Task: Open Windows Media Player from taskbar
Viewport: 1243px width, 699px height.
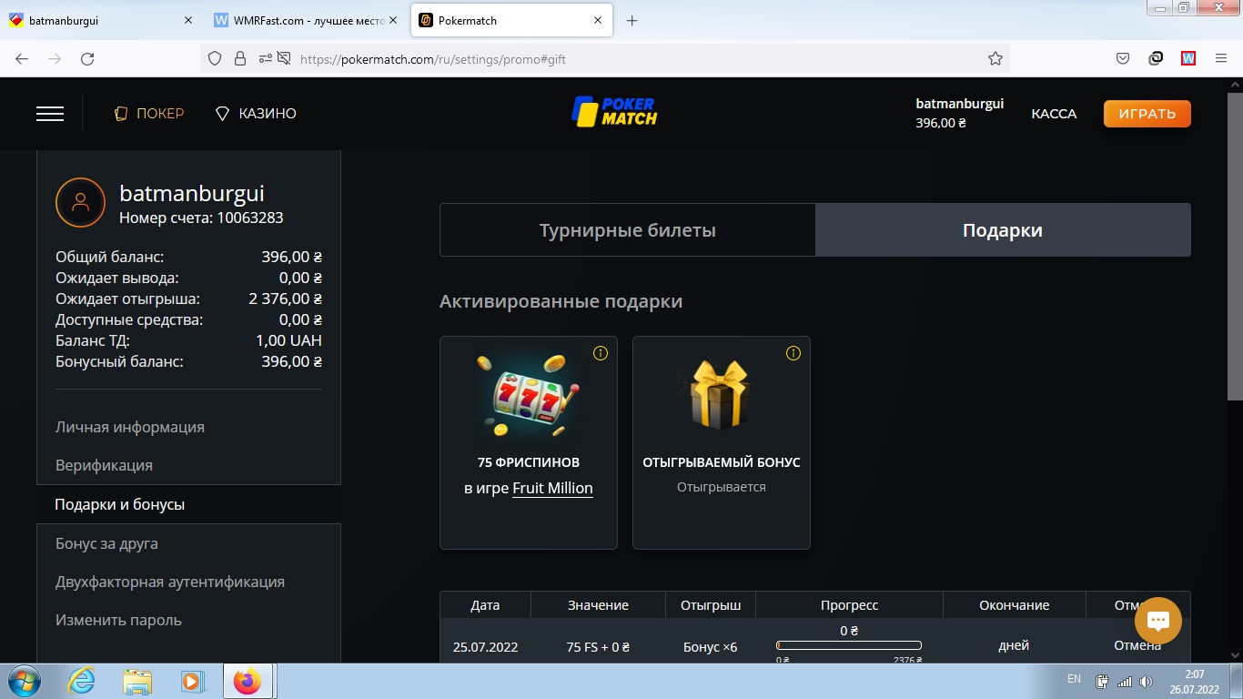Action: click(192, 681)
